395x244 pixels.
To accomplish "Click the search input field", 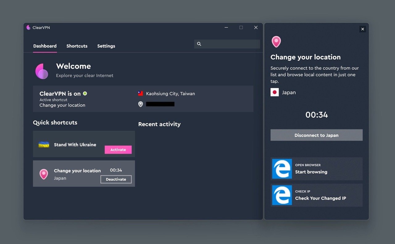I will tap(227, 44).
